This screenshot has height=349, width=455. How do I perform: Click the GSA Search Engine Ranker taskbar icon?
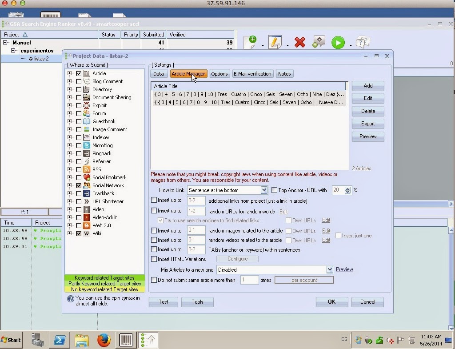148,339
